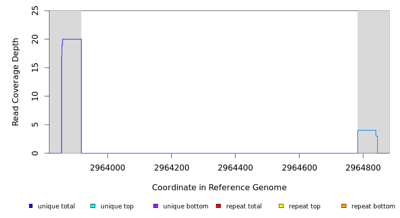This screenshot has width=400, height=218.
Task: Select the "repeat bottom" legend label
Action: point(373,206)
